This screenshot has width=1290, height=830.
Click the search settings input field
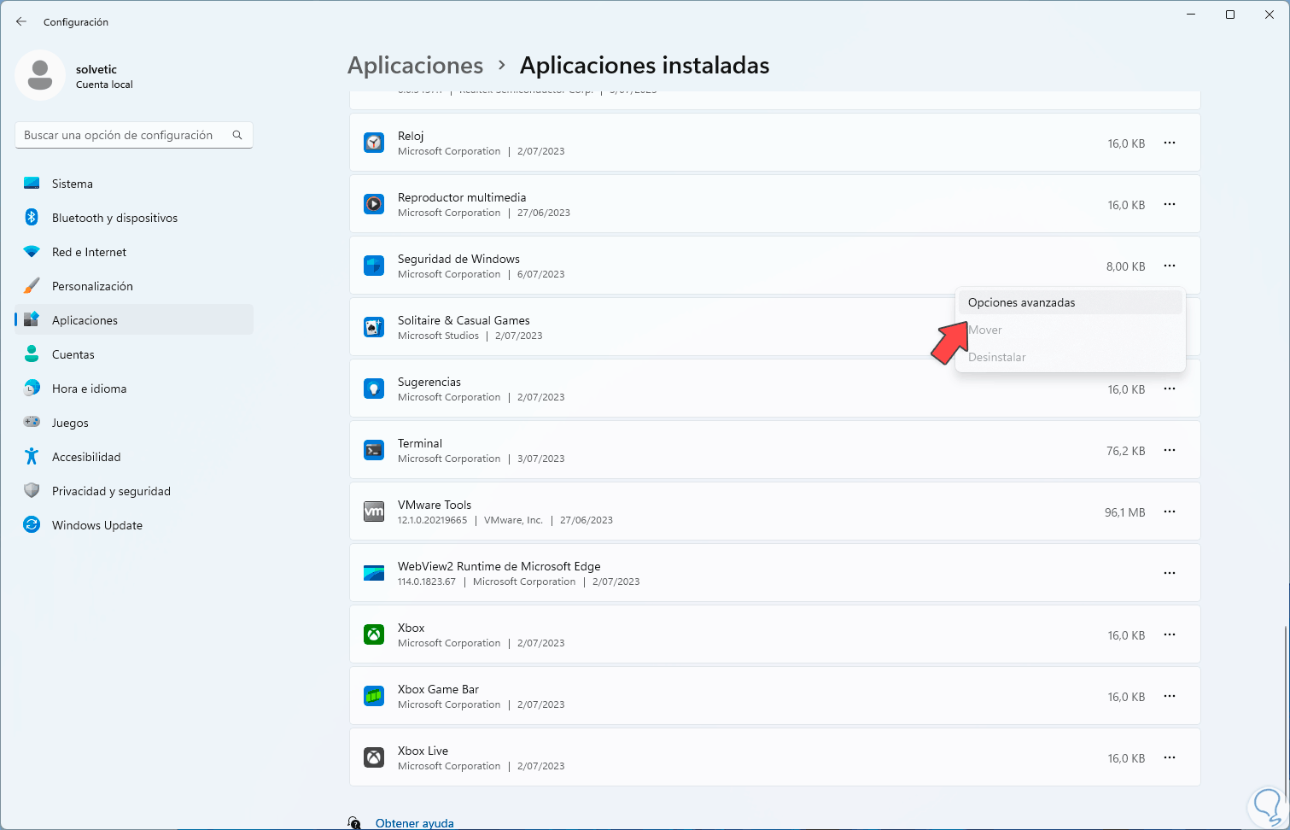pyautogui.click(x=134, y=135)
